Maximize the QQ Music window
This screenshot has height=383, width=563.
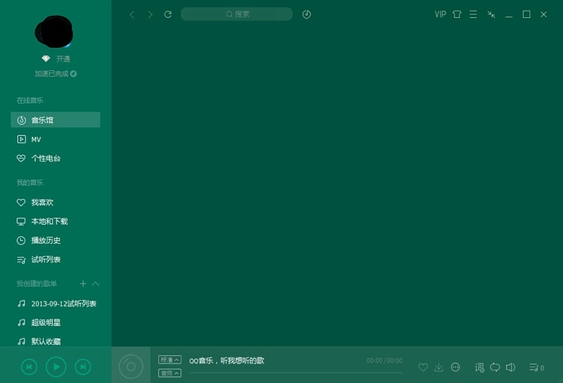tap(526, 15)
